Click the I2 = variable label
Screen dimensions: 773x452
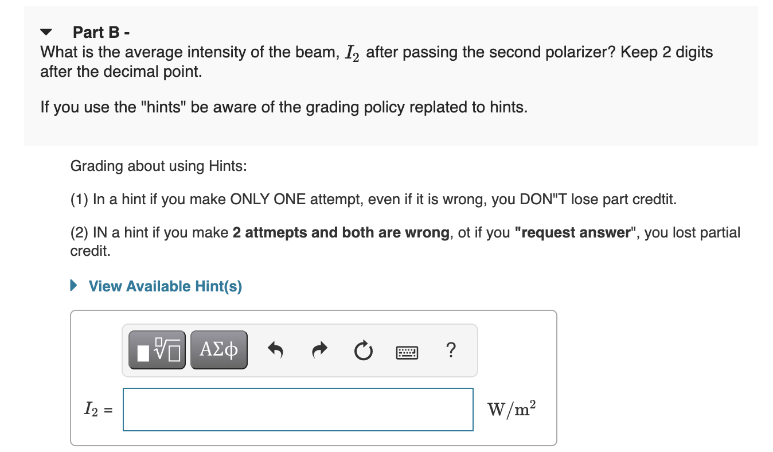click(x=98, y=410)
